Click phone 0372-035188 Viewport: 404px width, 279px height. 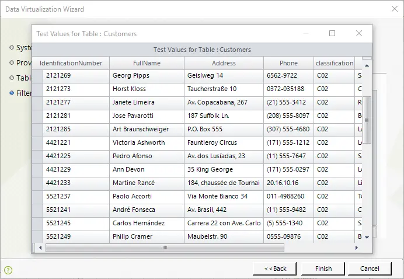click(x=288, y=90)
